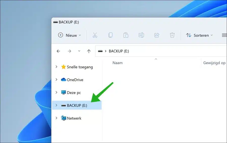The image size is (227, 143).
Task: Select Snelle toegang in sidebar
Action: click(80, 67)
